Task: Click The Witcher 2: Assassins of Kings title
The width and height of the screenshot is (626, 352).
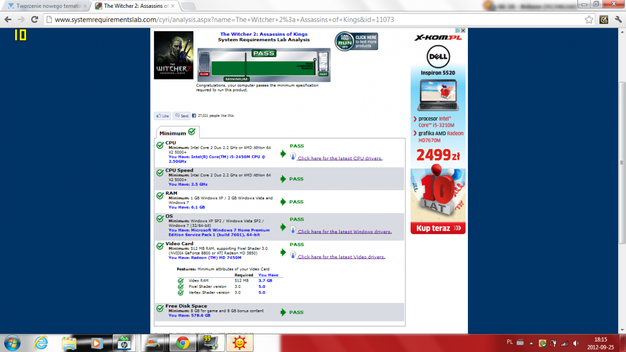Action: pyautogui.click(x=263, y=34)
